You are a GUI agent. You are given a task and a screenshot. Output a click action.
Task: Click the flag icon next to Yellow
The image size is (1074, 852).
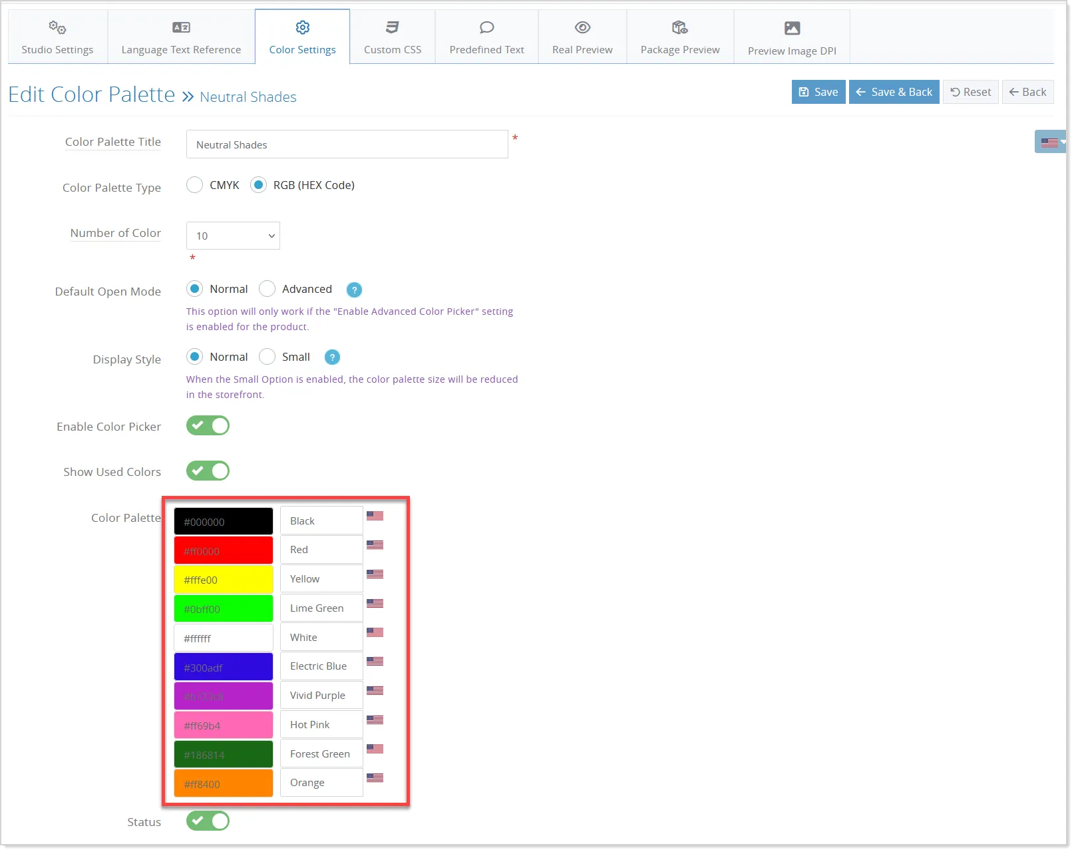click(375, 574)
